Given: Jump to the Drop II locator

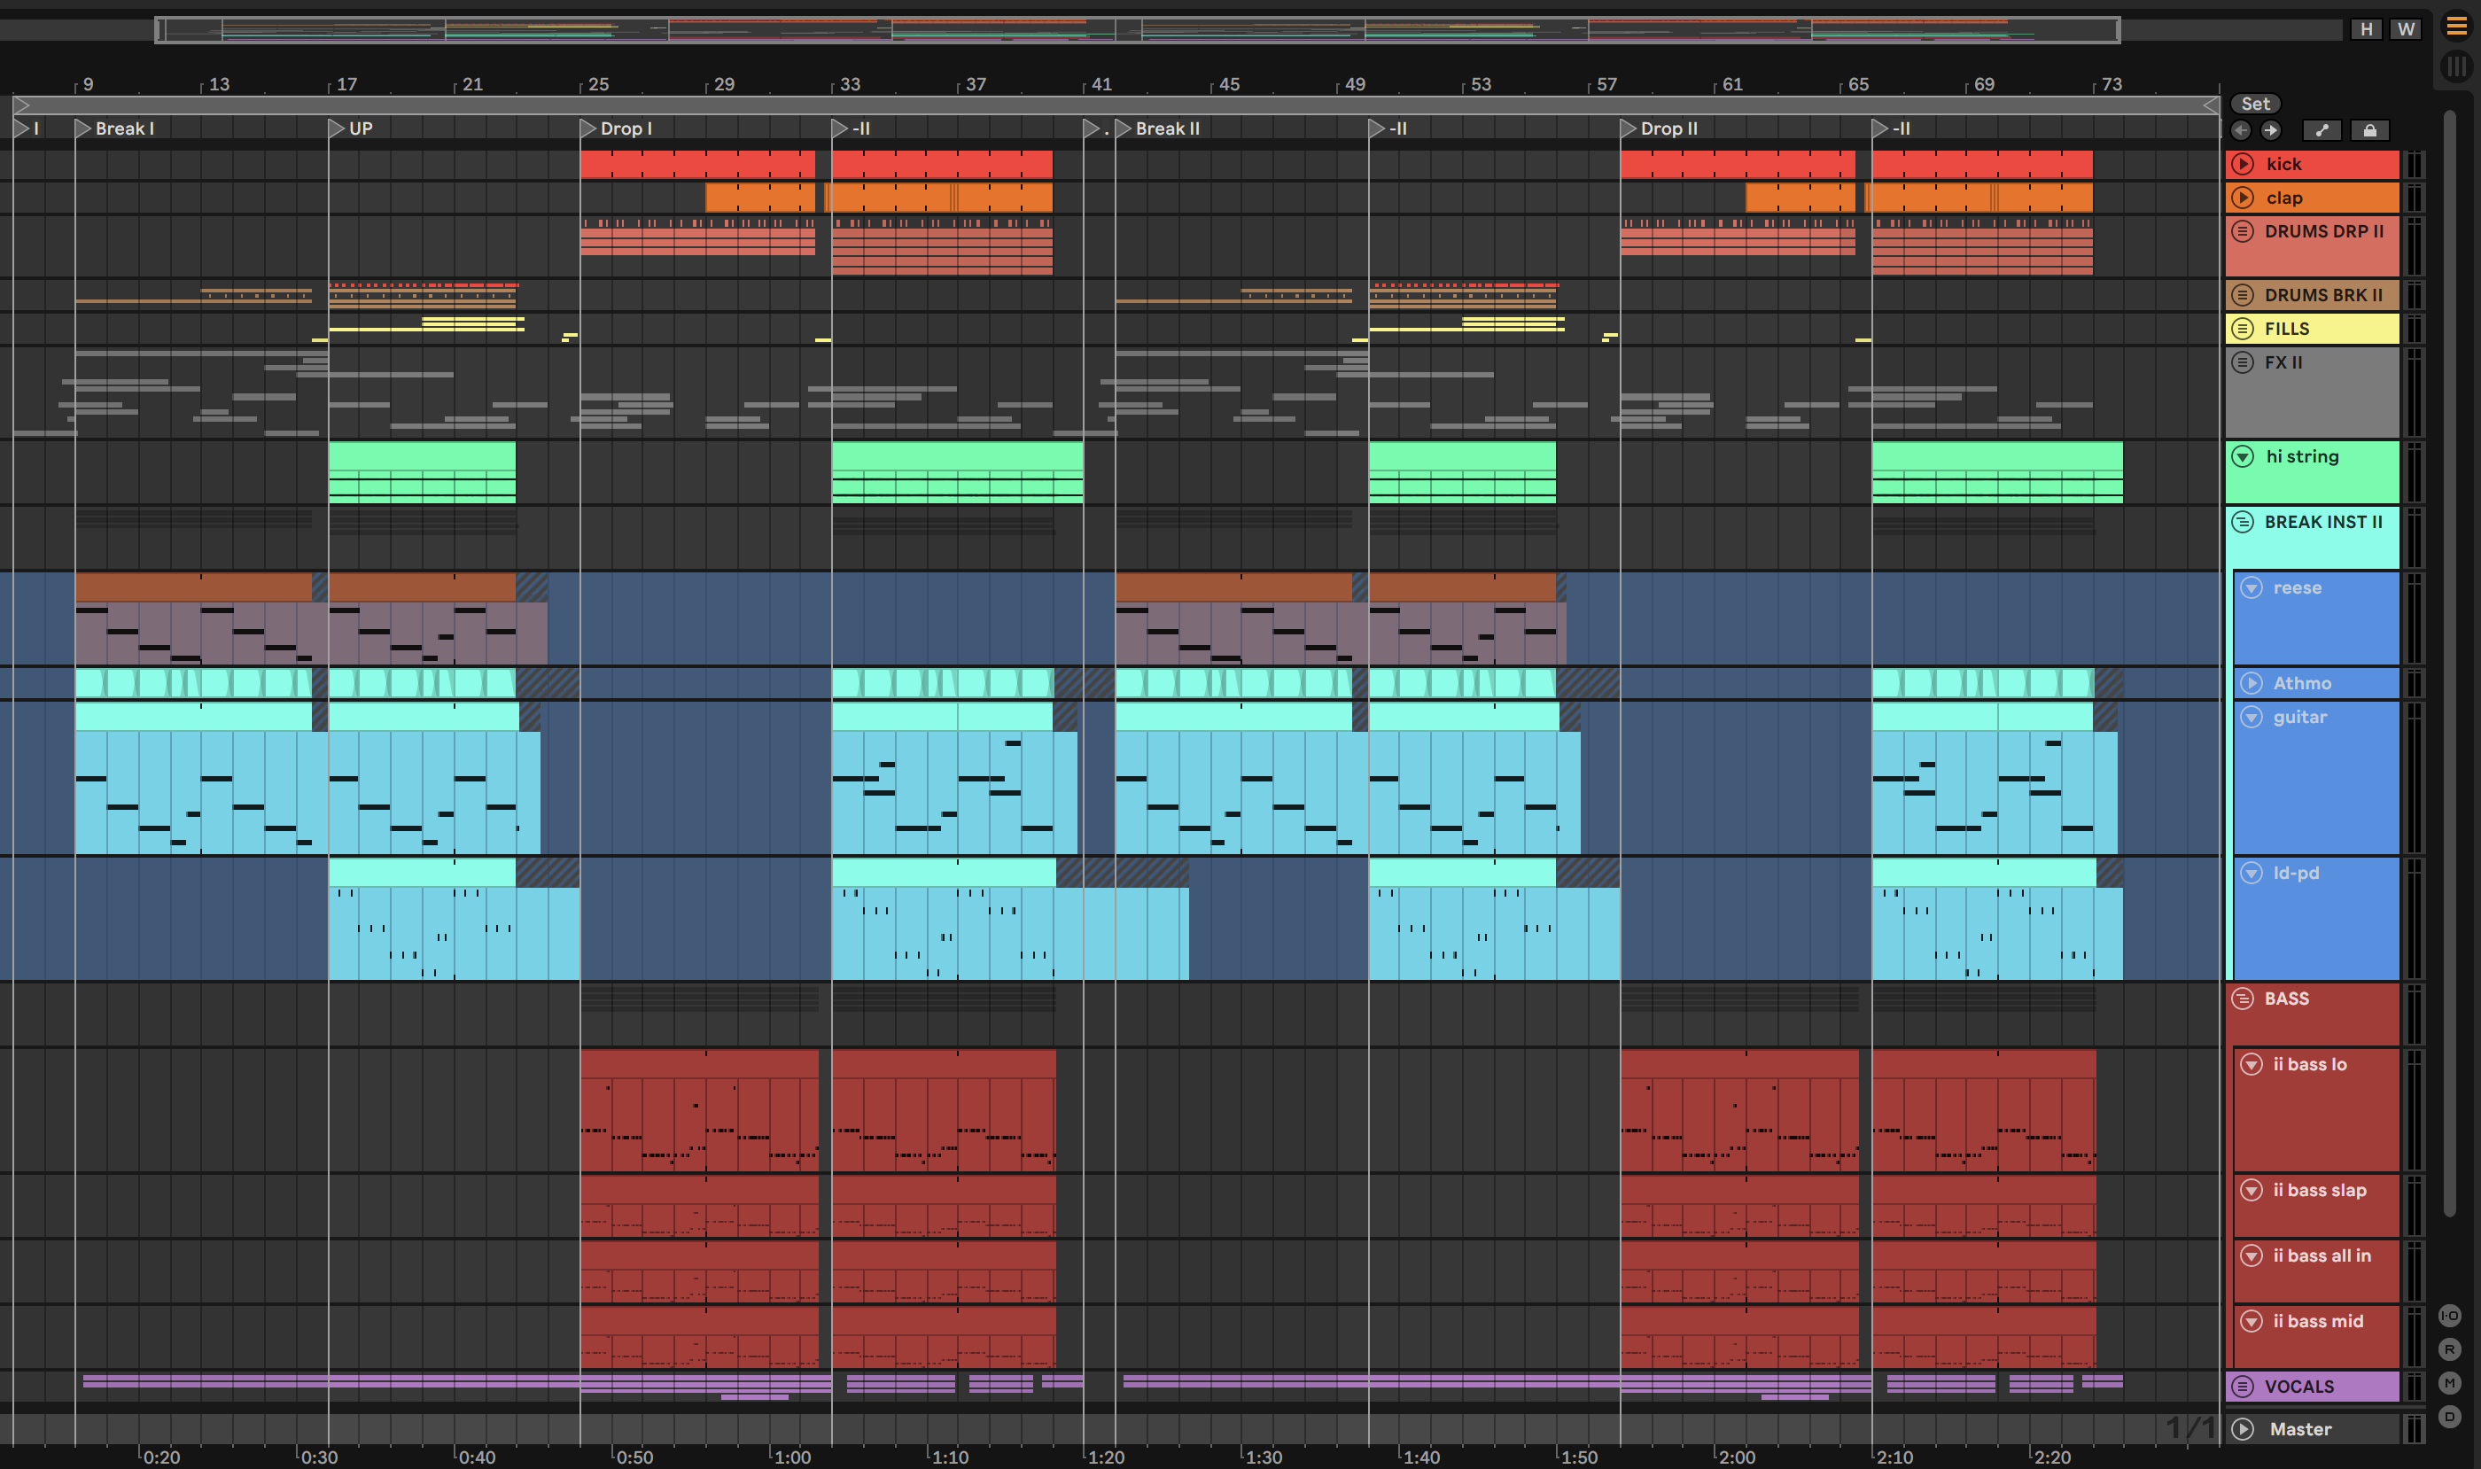Looking at the screenshot, I should pyautogui.click(x=1629, y=128).
